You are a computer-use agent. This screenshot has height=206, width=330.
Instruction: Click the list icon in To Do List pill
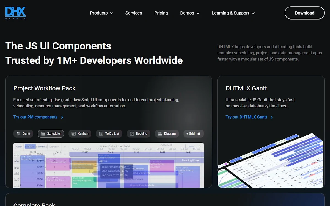pyautogui.click(x=101, y=134)
